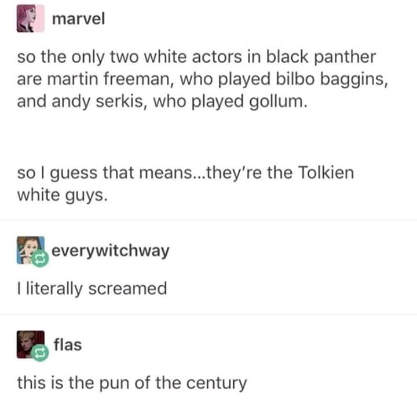Click the everywitchway username link
This screenshot has width=417, height=400.
pos(111,251)
